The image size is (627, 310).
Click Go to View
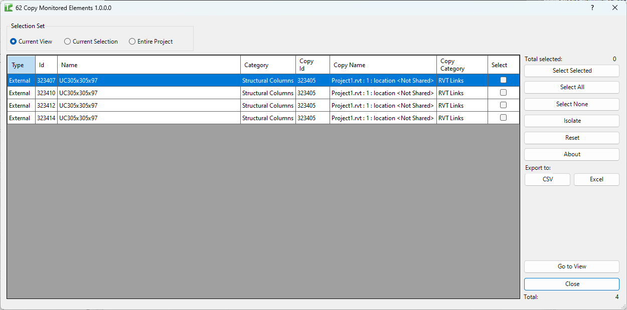pos(571,266)
